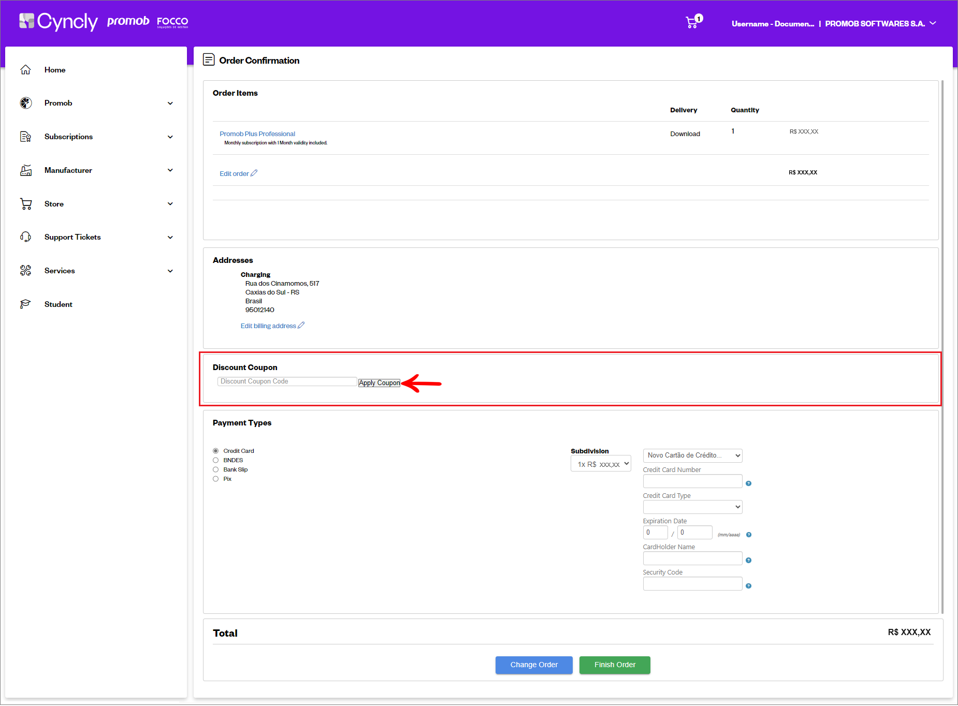
Task: Open the Subdivision installments dropdown
Action: (x=601, y=464)
